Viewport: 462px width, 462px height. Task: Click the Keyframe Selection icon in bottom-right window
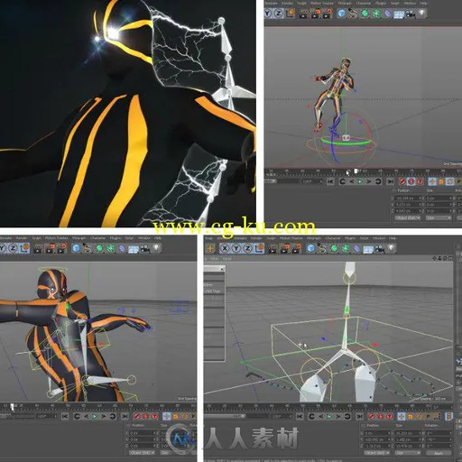(390, 416)
